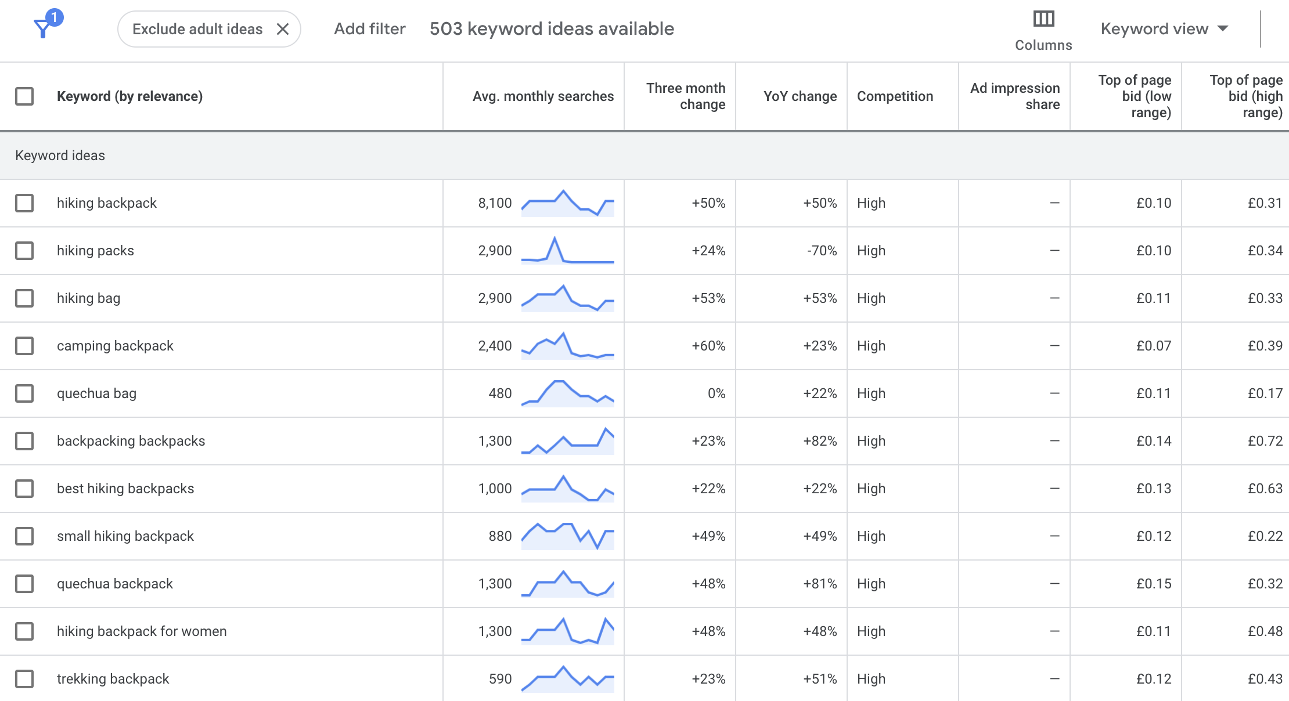The image size is (1289, 701).
Task: Open hiking backpack for women sparkline
Action: (568, 631)
